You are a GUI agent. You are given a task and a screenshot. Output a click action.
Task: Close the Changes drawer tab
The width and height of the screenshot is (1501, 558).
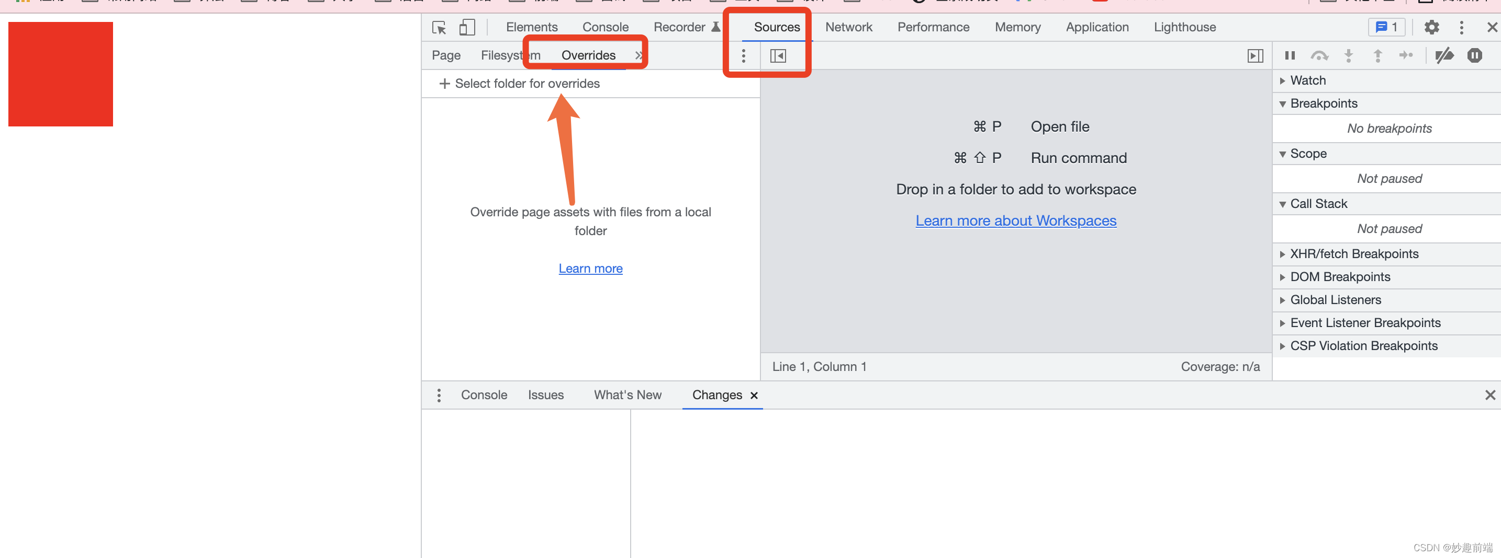(754, 396)
